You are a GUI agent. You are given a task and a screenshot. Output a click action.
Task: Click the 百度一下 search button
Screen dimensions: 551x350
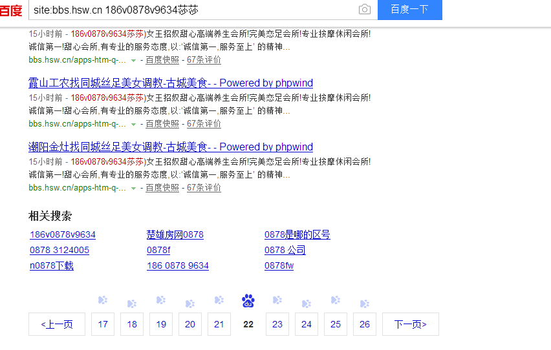409,10
